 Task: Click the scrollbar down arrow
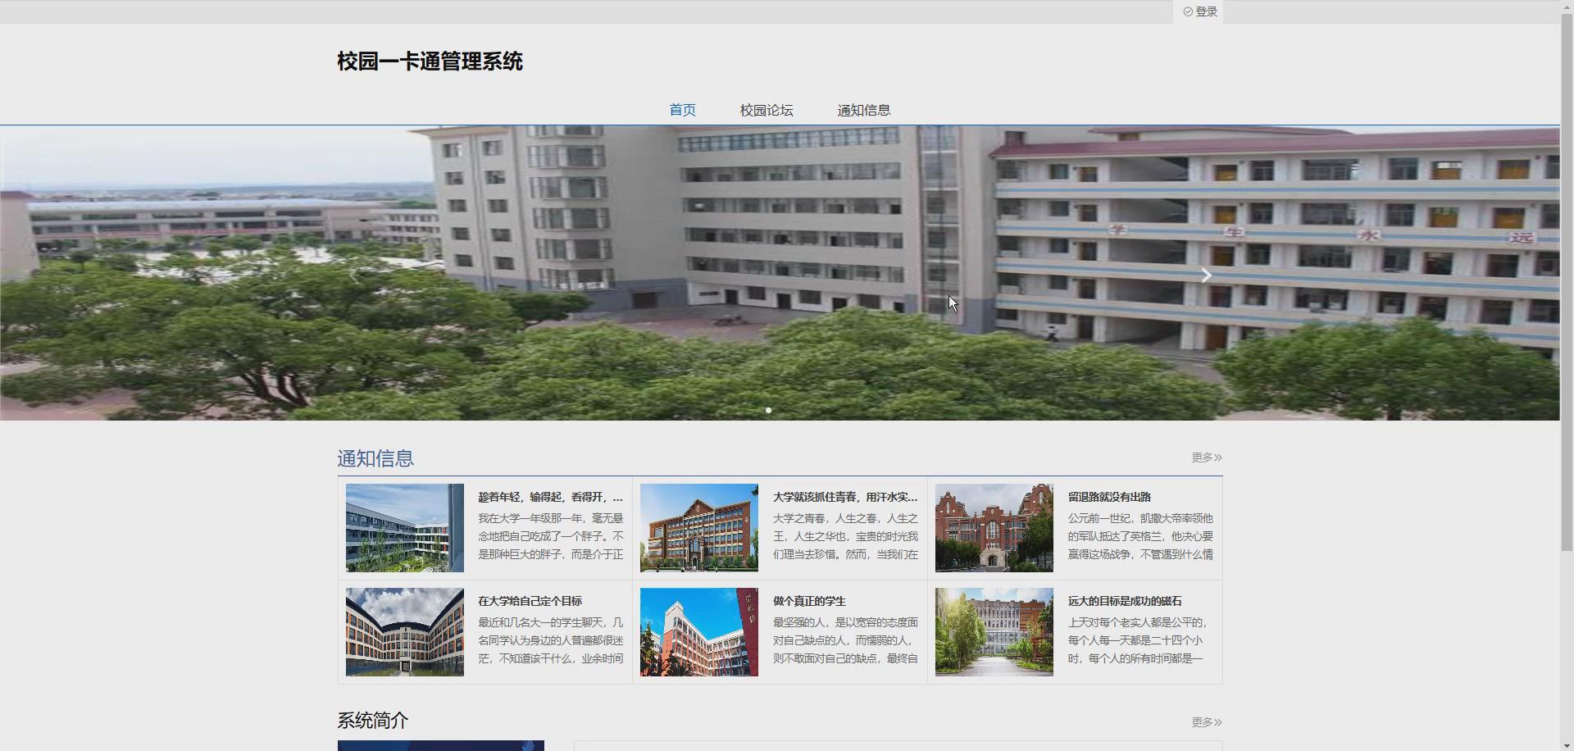1567,744
